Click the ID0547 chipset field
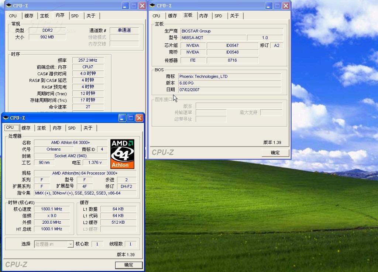 [x=233, y=45]
